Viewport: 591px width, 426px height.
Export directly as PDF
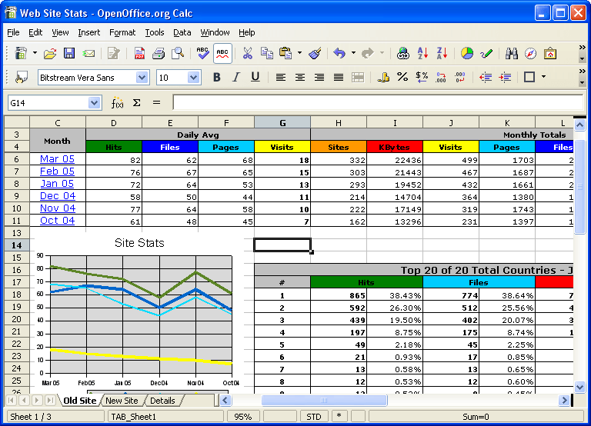pos(139,53)
